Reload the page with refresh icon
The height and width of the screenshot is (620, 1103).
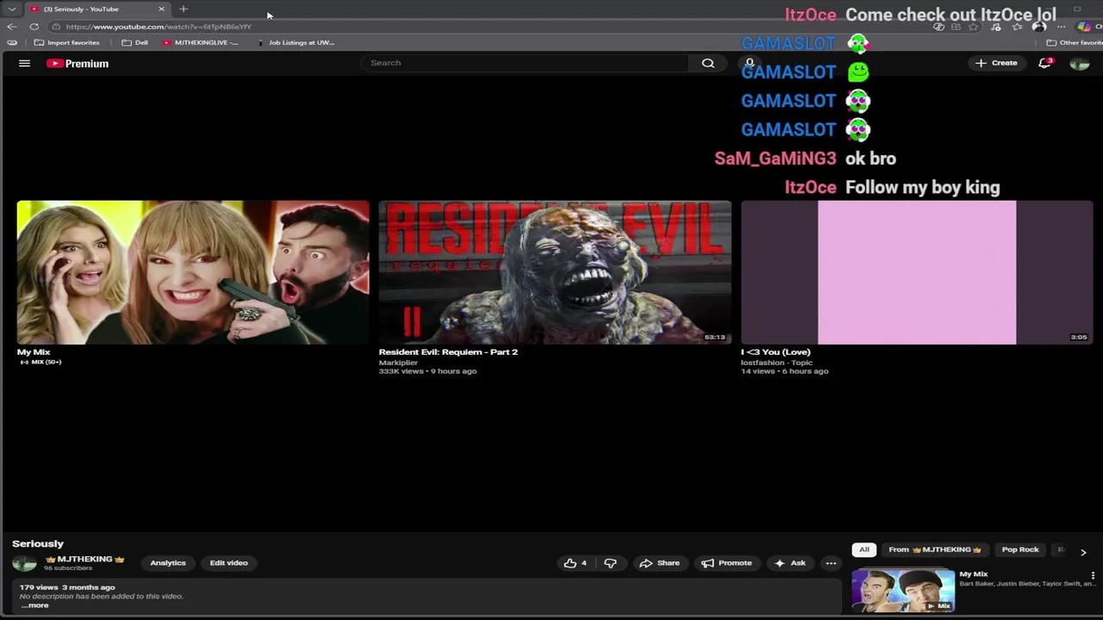coord(34,27)
